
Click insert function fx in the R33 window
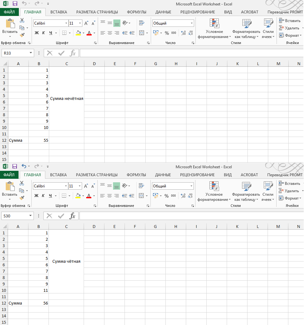pyautogui.click(x=72, y=53)
